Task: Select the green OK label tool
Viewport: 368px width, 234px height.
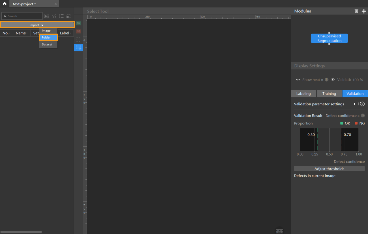Action: pyautogui.click(x=78, y=23)
